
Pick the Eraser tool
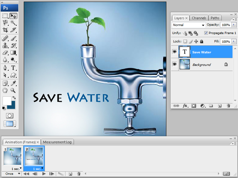(x=5, y=52)
